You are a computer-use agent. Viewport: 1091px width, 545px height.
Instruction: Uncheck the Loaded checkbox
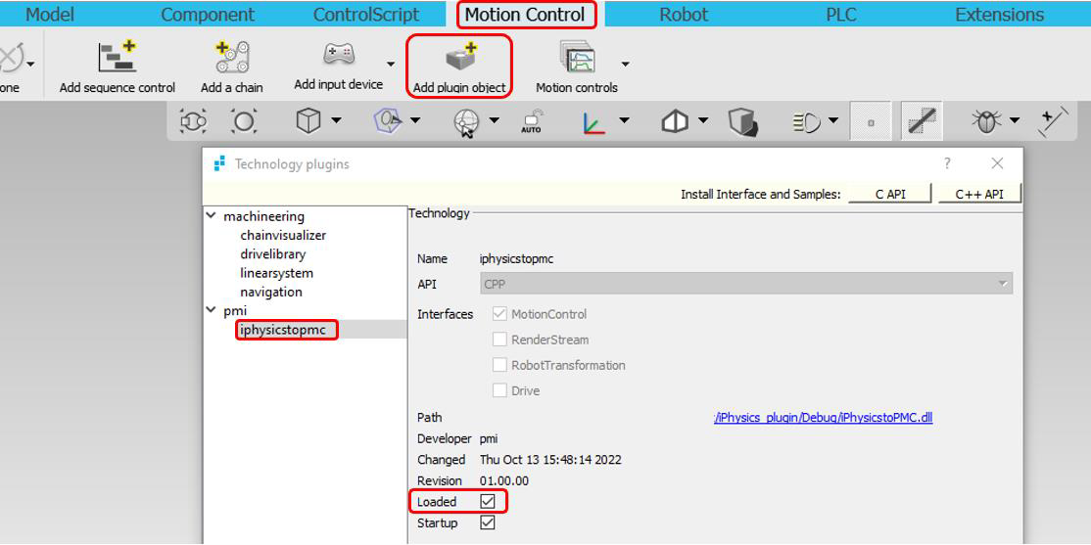488,501
